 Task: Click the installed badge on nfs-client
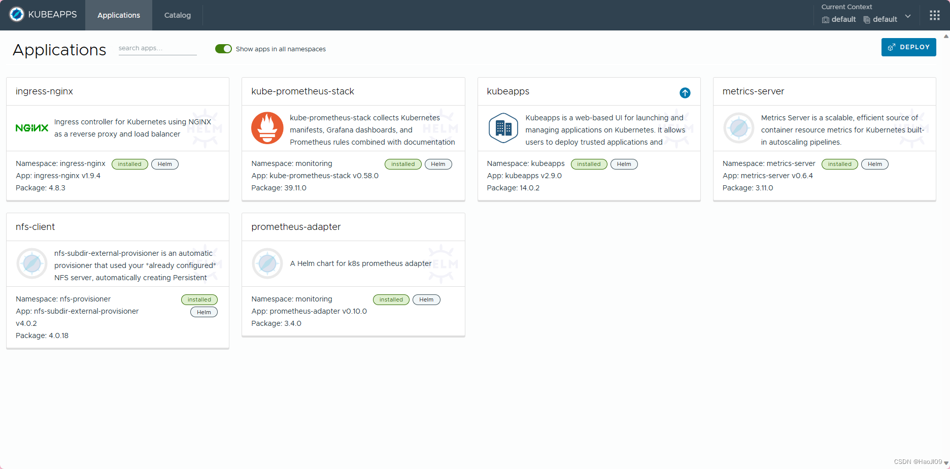pos(199,299)
